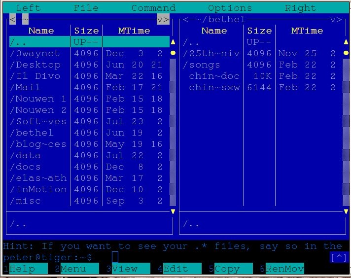Click the 10K size of chin~doc

263,76
